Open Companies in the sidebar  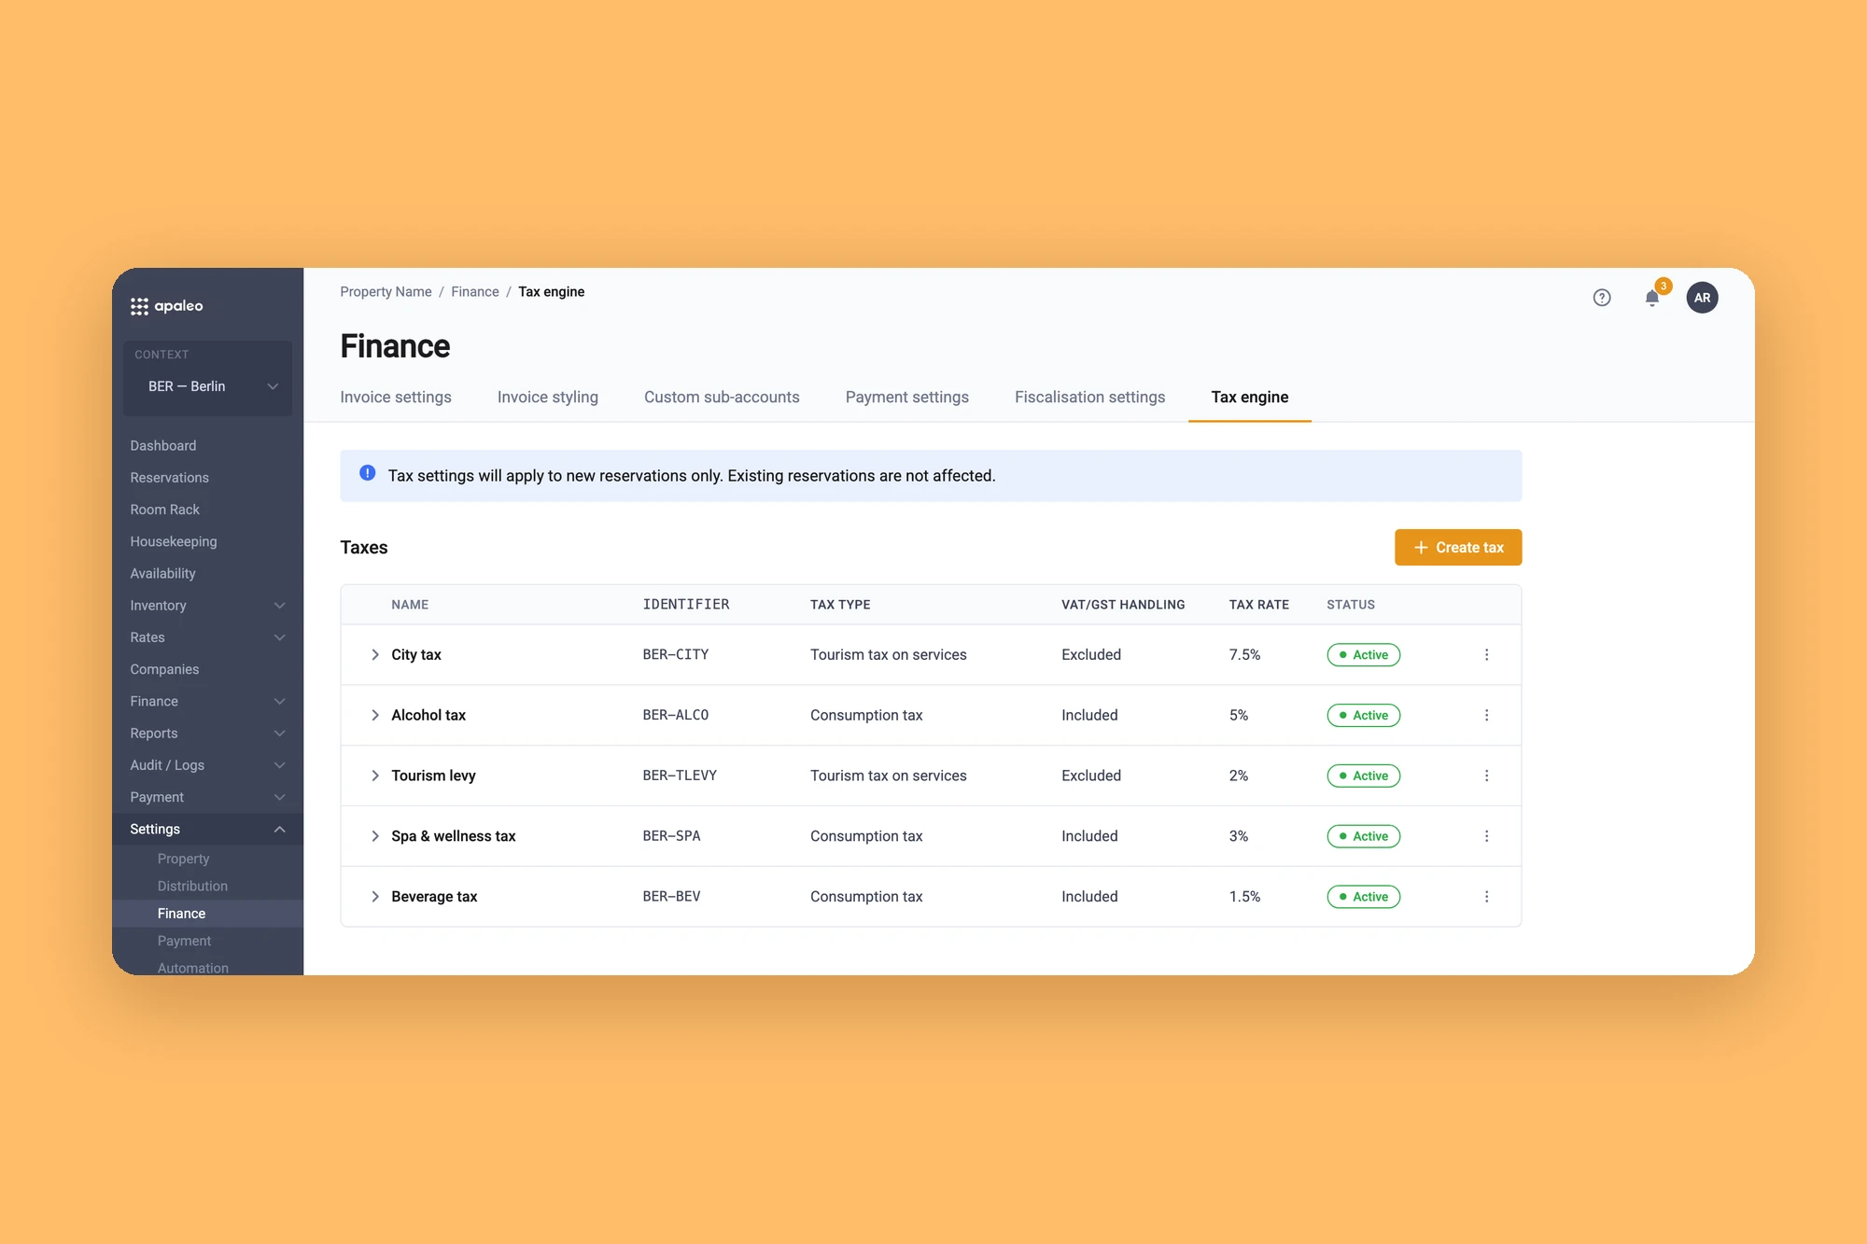tap(164, 669)
